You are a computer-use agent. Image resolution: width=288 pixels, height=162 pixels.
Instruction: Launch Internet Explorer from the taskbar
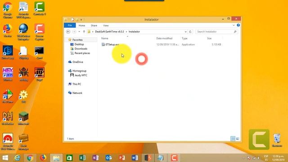[18, 158]
